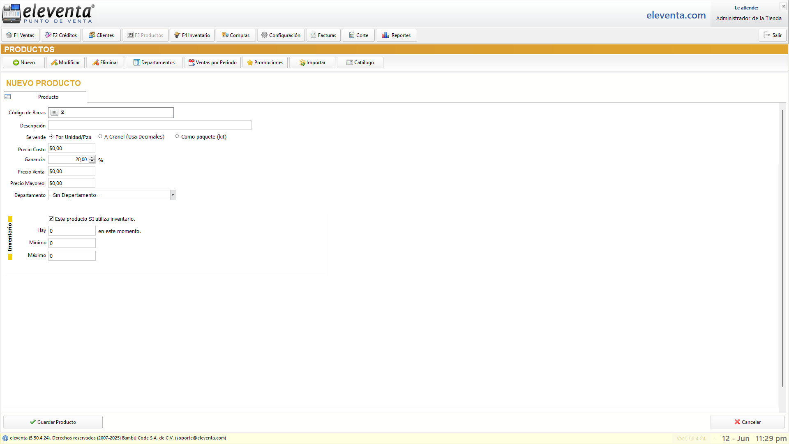The width and height of the screenshot is (789, 444).
Task: Increase Ganancia percentage with up arrow
Action: click(x=92, y=157)
